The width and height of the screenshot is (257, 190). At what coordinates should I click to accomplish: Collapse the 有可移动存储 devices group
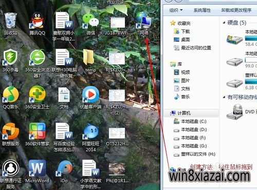[x=224, y=97]
